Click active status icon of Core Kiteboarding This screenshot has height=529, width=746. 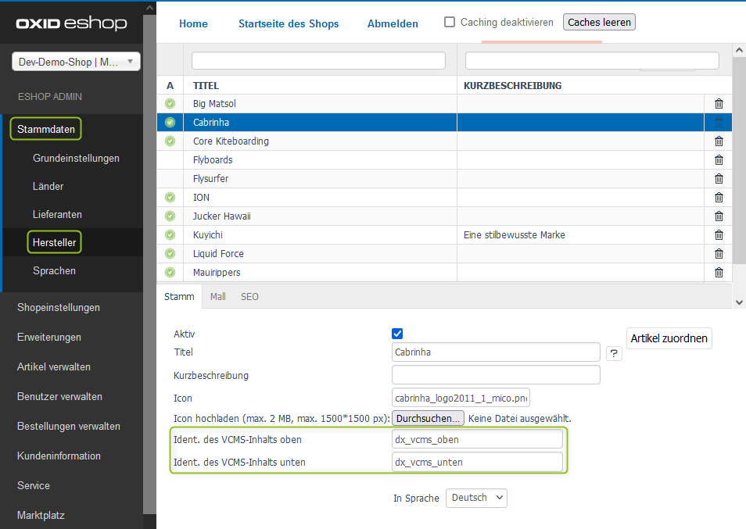tap(170, 141)
